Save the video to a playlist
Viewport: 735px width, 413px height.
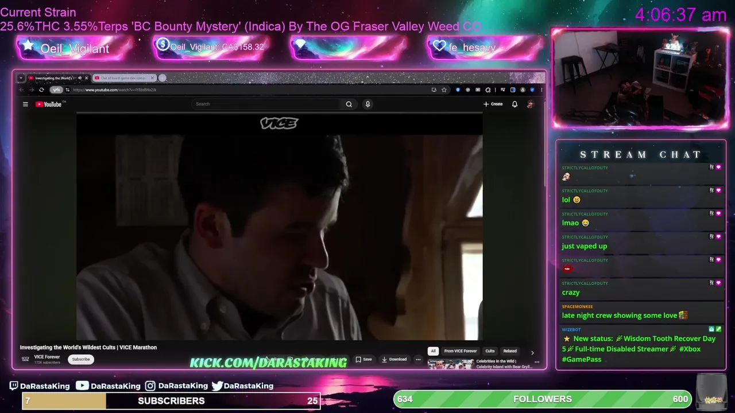[363, 359]
